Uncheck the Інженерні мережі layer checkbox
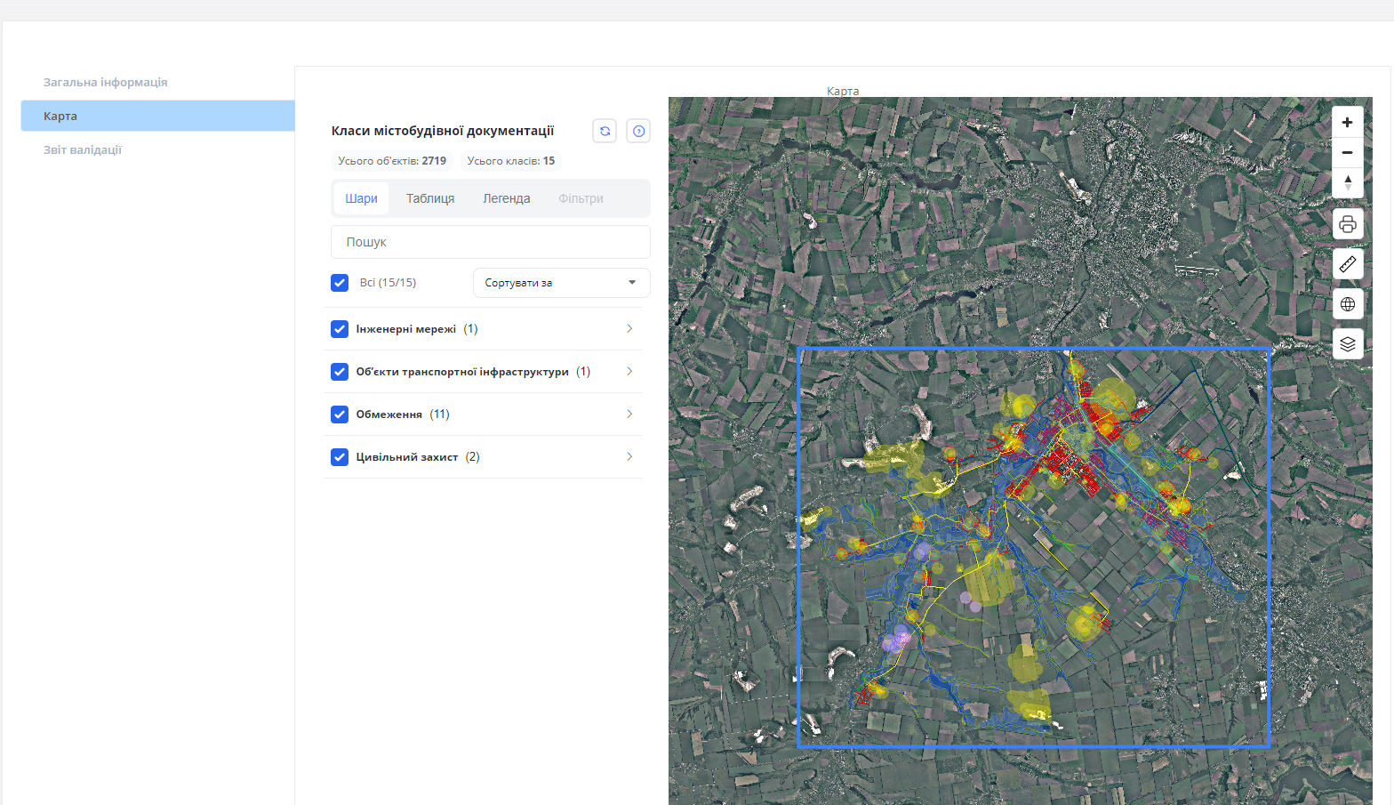 coord(340,329)
